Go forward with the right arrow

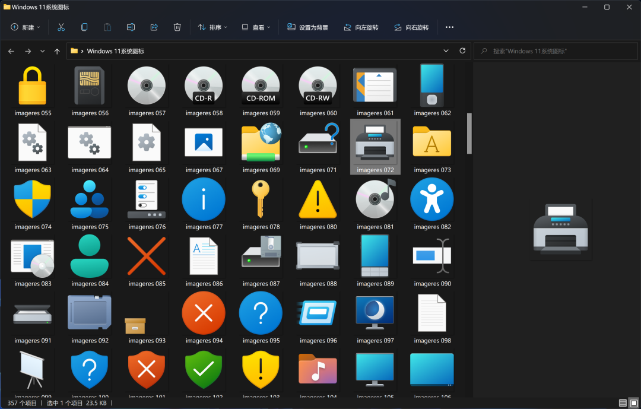28,51
